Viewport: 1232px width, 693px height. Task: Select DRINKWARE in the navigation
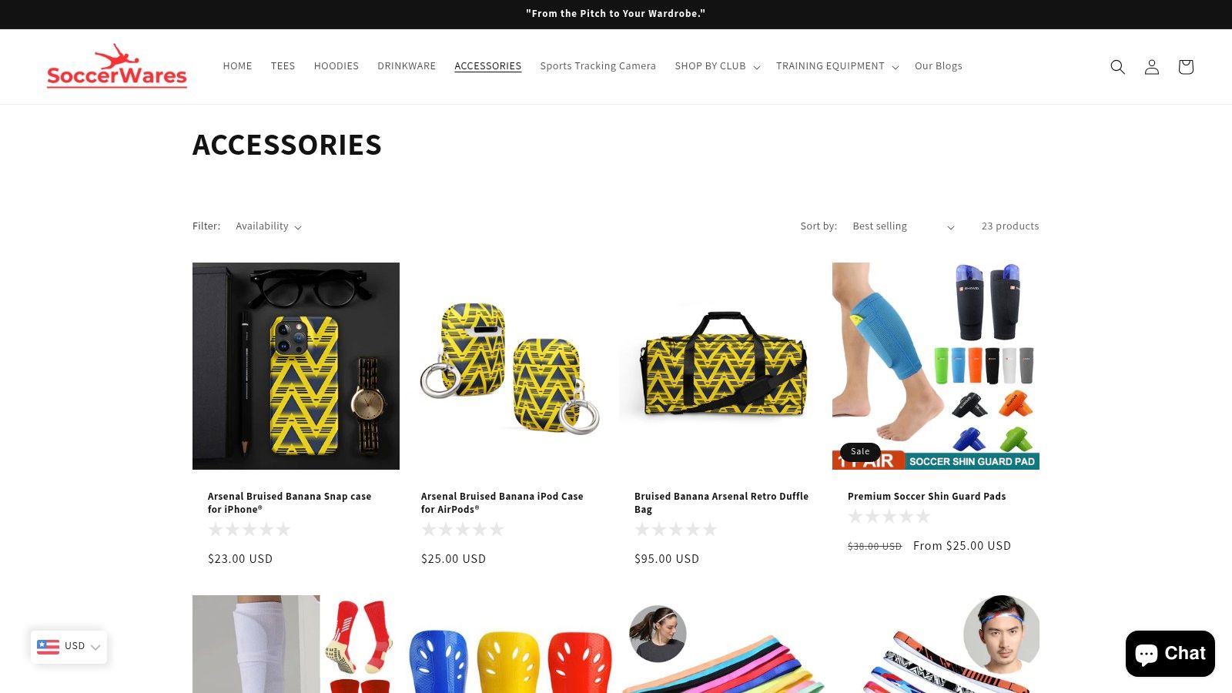tap(407, 66)
